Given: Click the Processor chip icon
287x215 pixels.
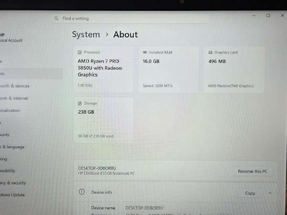Looking at the screenshot, I should click(79, 52).
